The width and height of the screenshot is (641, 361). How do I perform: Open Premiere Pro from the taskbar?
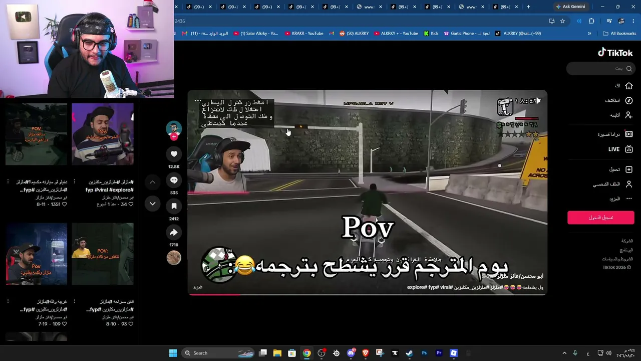pyautogui.click(x=439, y=353)
